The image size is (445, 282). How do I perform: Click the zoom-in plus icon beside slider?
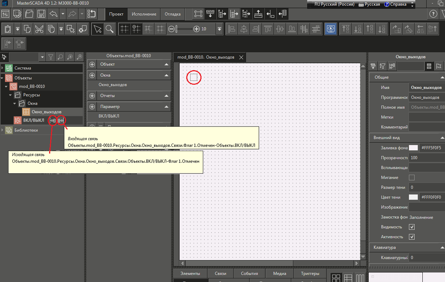coord(197,28)
